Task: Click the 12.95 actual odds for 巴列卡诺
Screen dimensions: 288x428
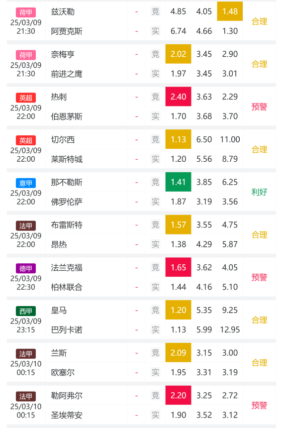Action: (x=230, y=330)
